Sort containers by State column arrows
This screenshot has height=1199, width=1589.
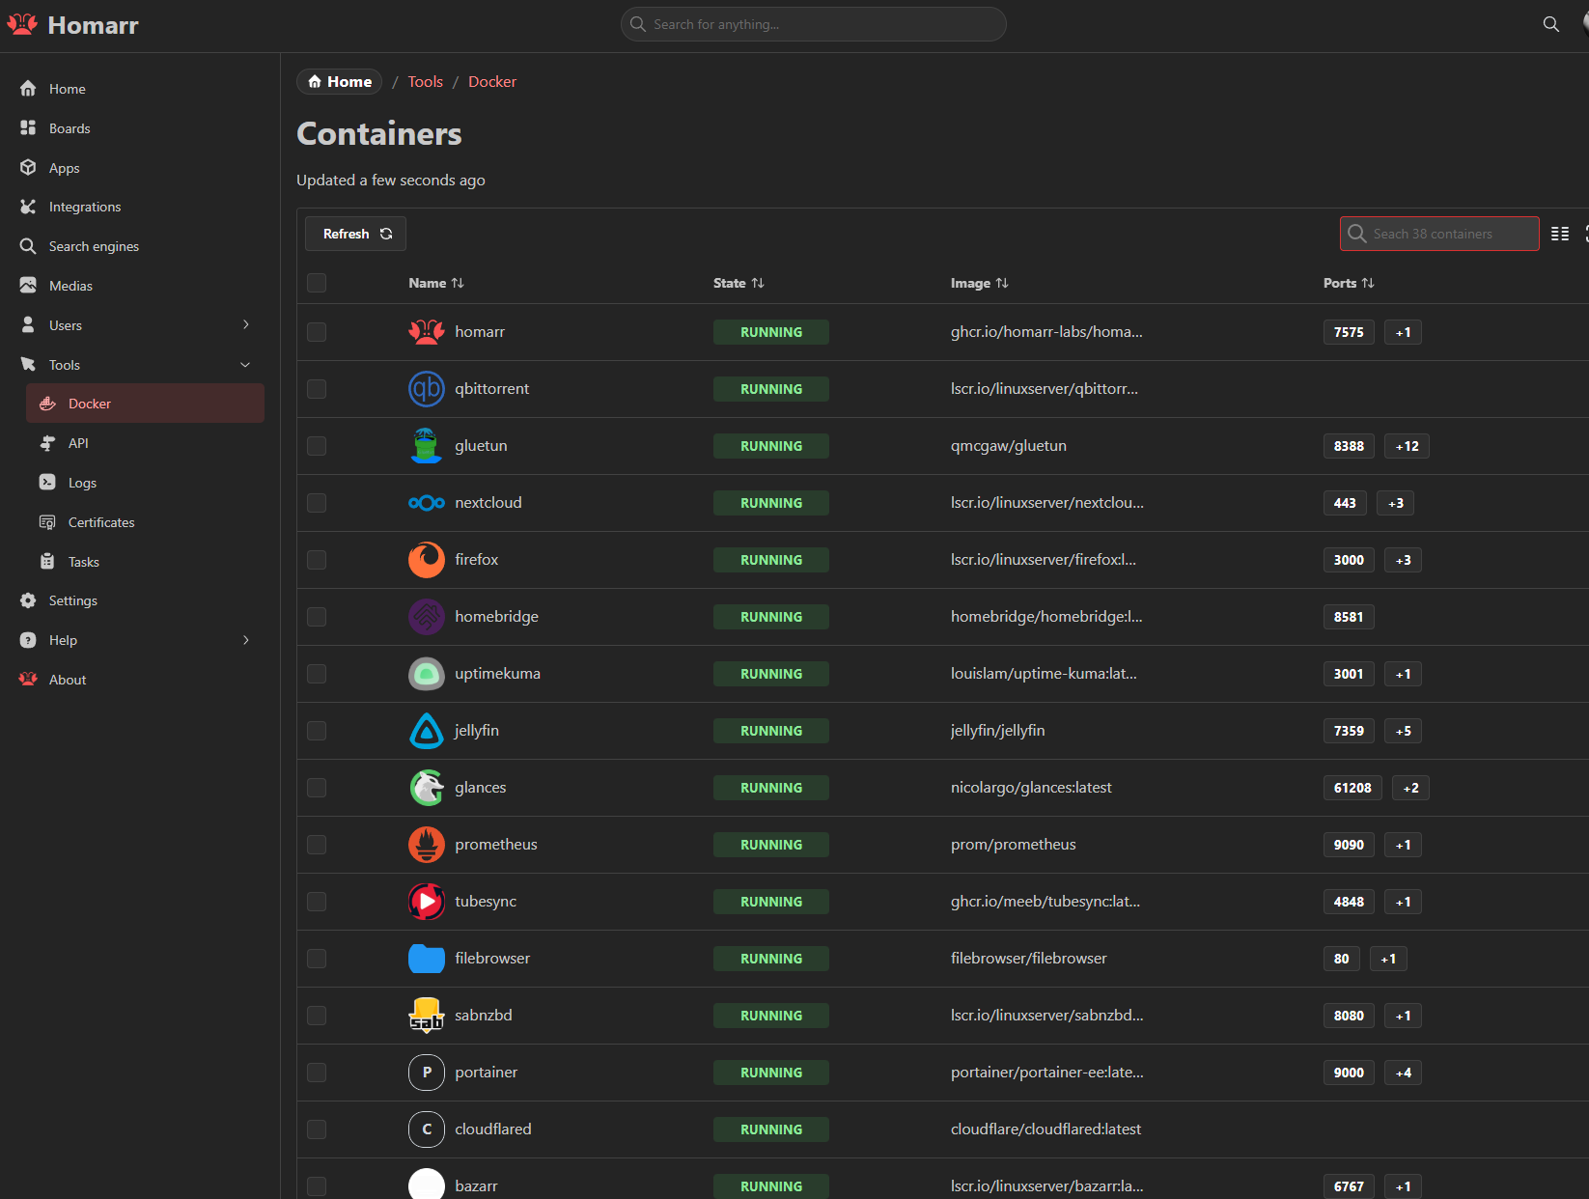click(758, 283)
